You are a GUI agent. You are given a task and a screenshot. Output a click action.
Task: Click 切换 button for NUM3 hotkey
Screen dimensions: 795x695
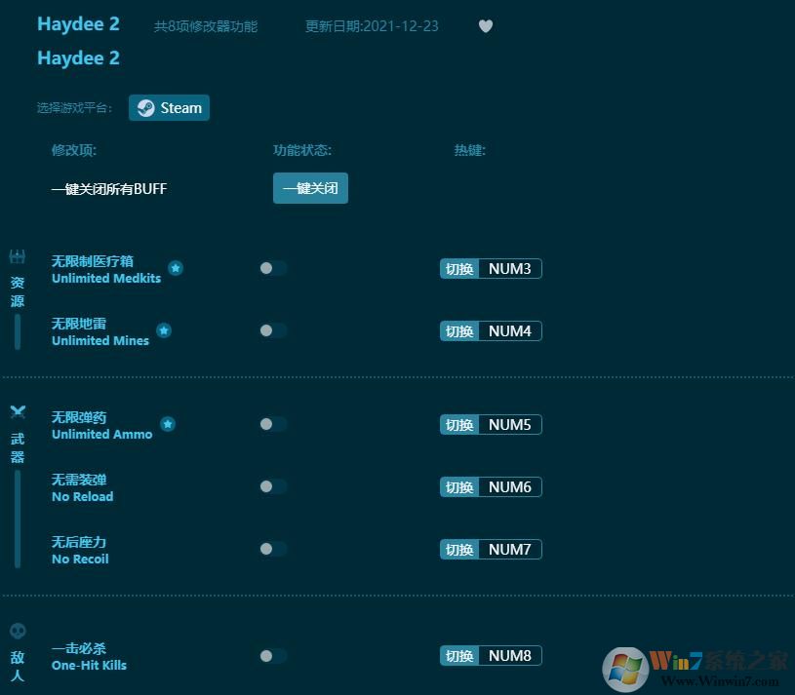point(459,269)
